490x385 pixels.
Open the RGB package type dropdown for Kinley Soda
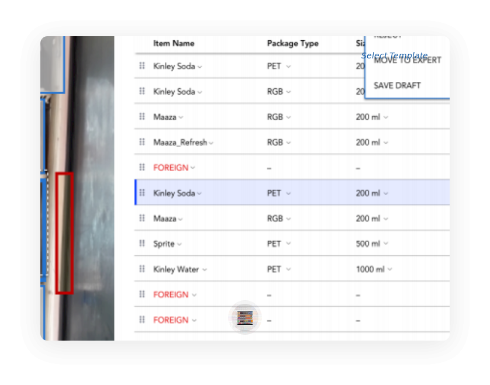pyautogui.click(x=288, y=92)
